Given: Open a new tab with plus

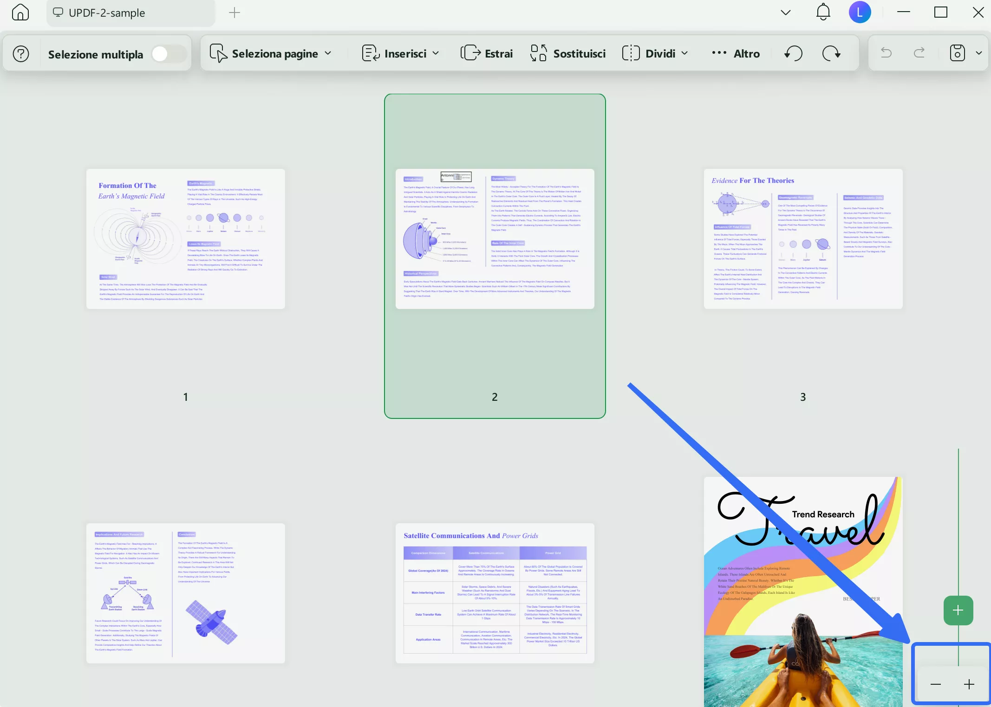Looking at the screenshot, I should pyautogui.click(x=235, y=13).
